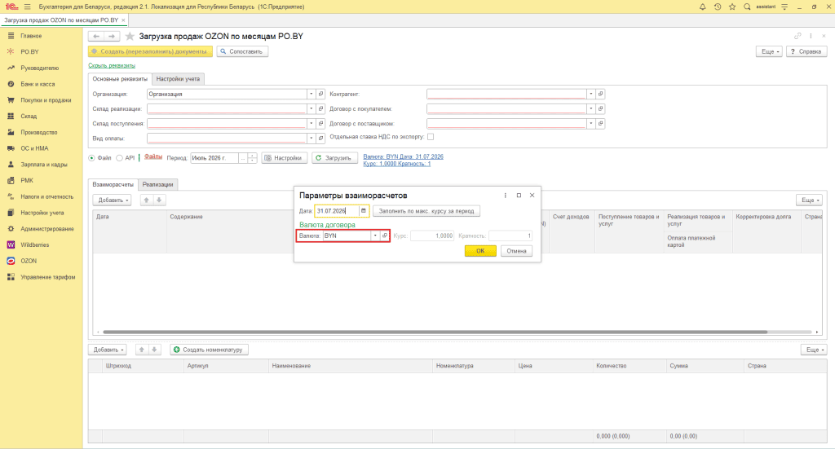
Task: Expand the Вид оплаты dropdown
Action: pos(311,139)
